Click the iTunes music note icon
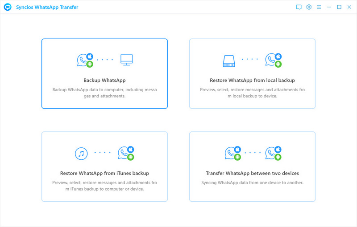The image size is (357, 227). [81, 154]
